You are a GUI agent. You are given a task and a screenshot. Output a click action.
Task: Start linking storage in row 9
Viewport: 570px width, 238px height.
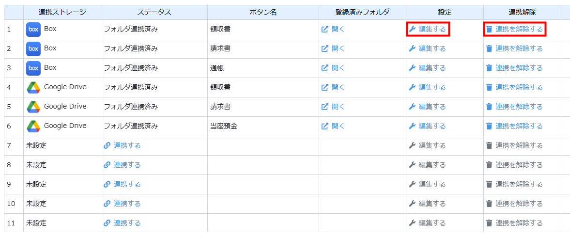click(x=123, y=184)
